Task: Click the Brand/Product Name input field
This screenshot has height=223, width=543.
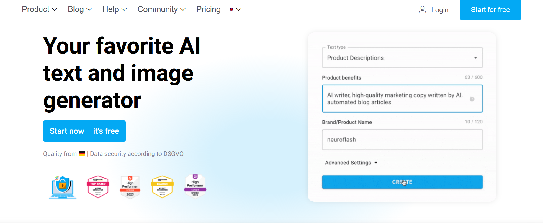Action: coord(402,140)
